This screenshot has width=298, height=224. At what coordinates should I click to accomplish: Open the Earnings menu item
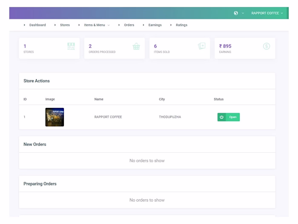pos(155,25)
